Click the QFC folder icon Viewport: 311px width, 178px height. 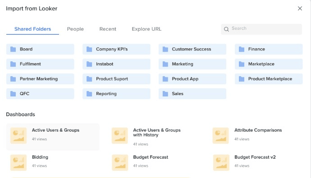click(x=13, y=94)
